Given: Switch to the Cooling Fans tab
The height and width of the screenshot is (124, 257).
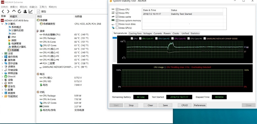Looking at the screenshot, I should click(x=135, y=33).
